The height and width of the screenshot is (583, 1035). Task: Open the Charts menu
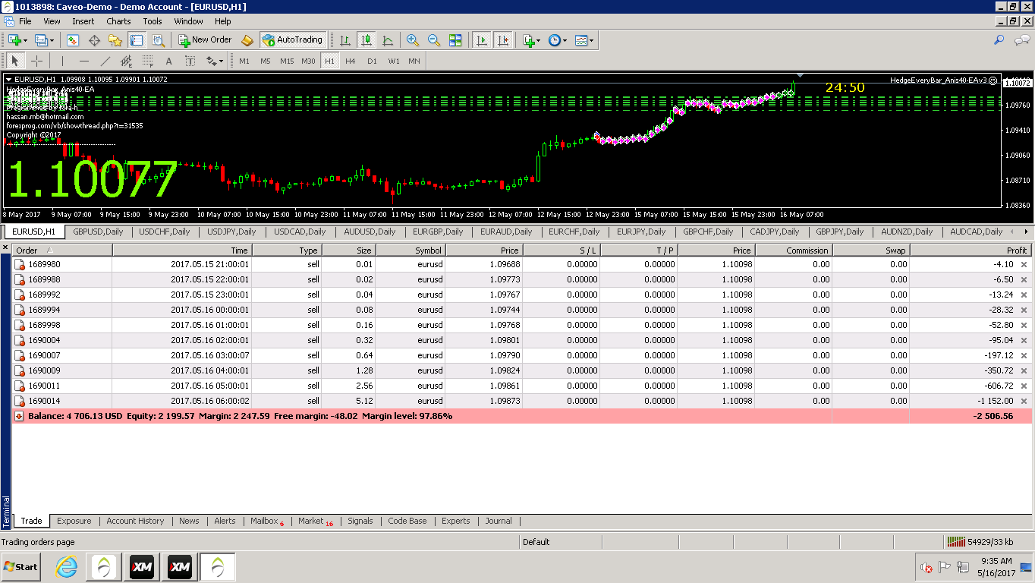tap(118, 21)
